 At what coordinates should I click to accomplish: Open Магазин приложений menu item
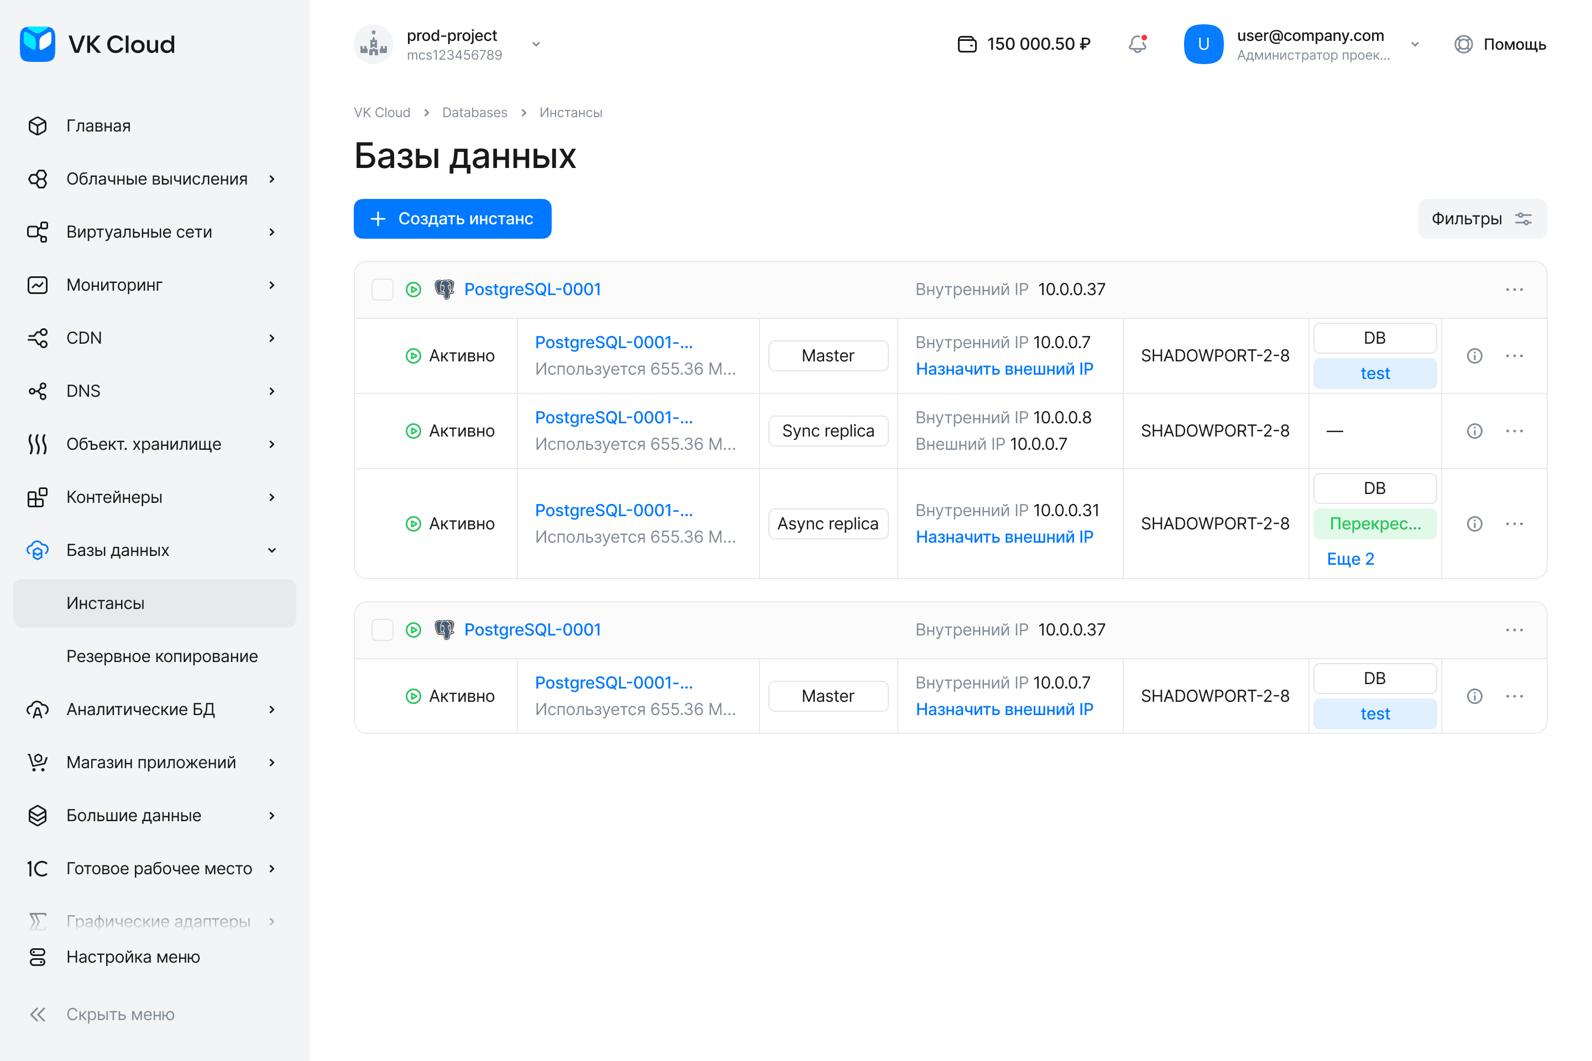pos(154,763)
